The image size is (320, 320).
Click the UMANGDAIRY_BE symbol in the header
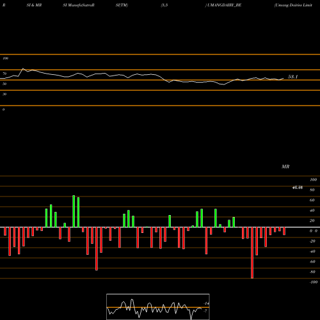coord(224,5)
